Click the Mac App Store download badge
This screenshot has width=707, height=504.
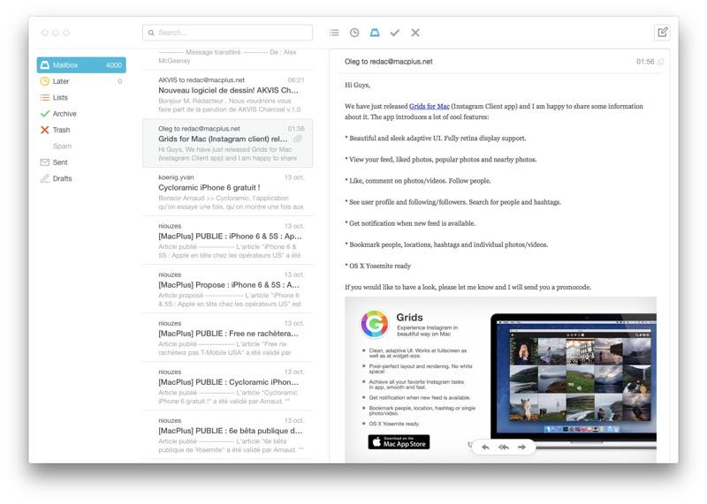pos(399,442)
